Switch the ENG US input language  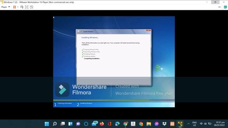(x=195, y=124)
